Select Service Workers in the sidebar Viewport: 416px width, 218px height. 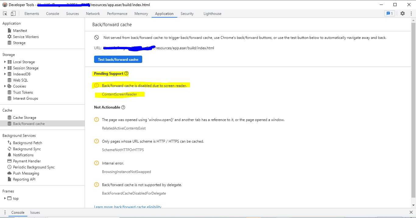26,36
